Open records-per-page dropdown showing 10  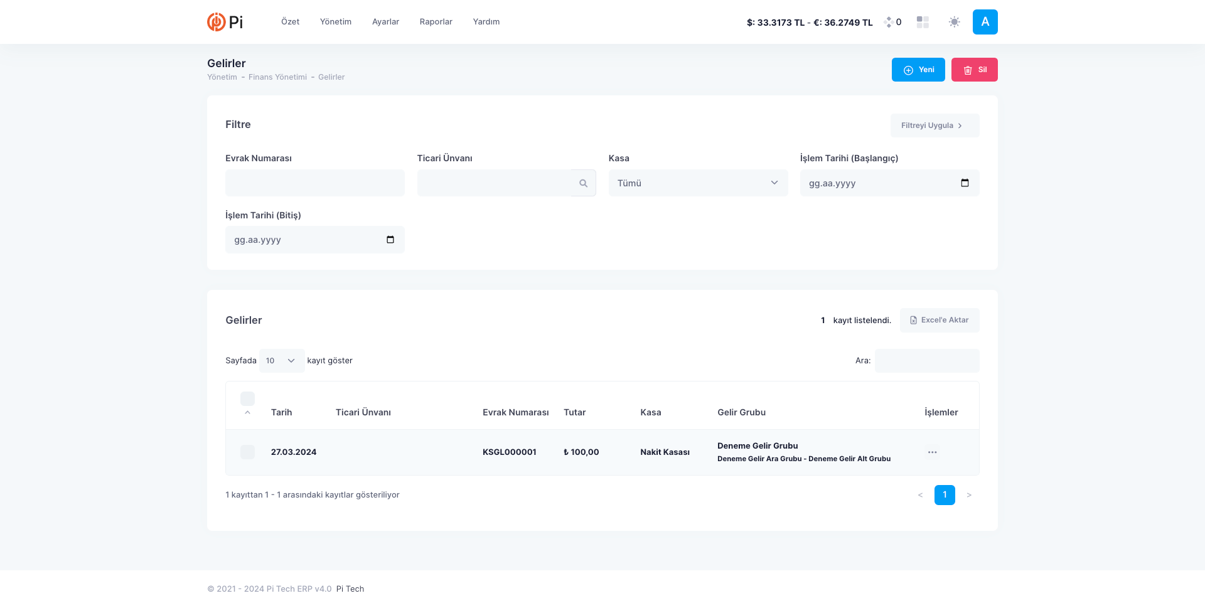pyautogui.click(x=281, y=361)
